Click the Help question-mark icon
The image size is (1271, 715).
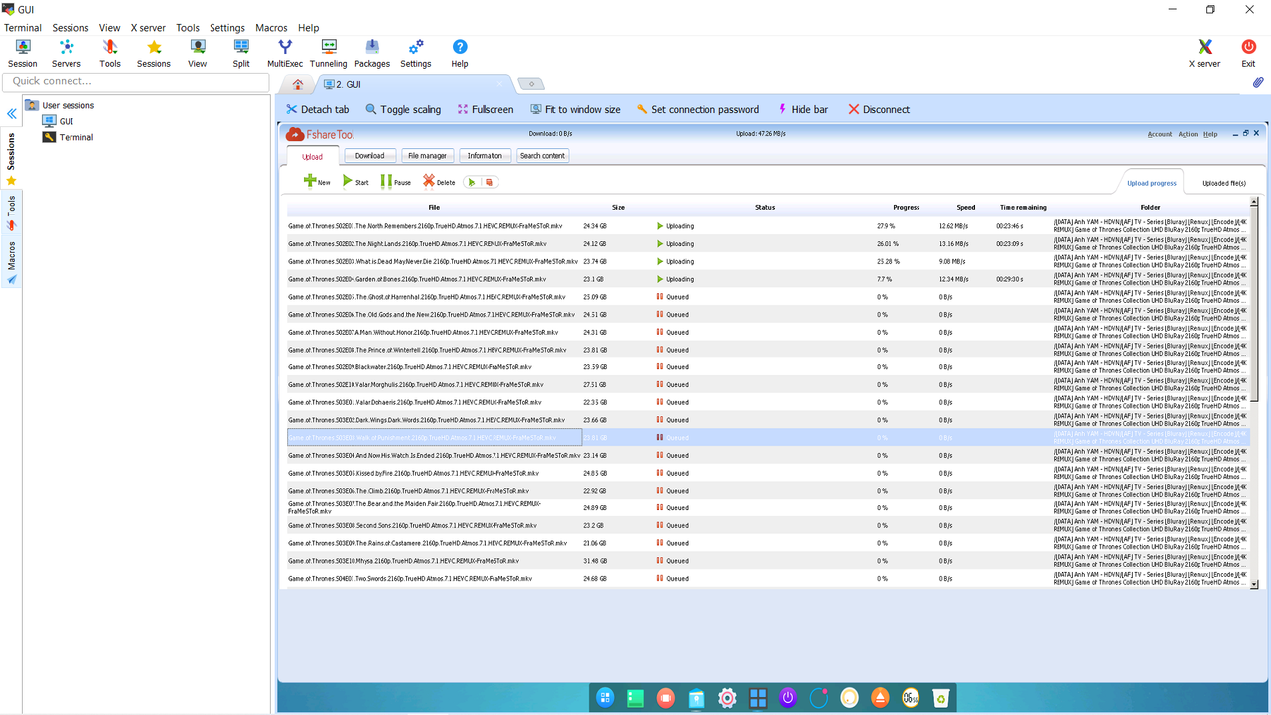[x=460, y=54]
